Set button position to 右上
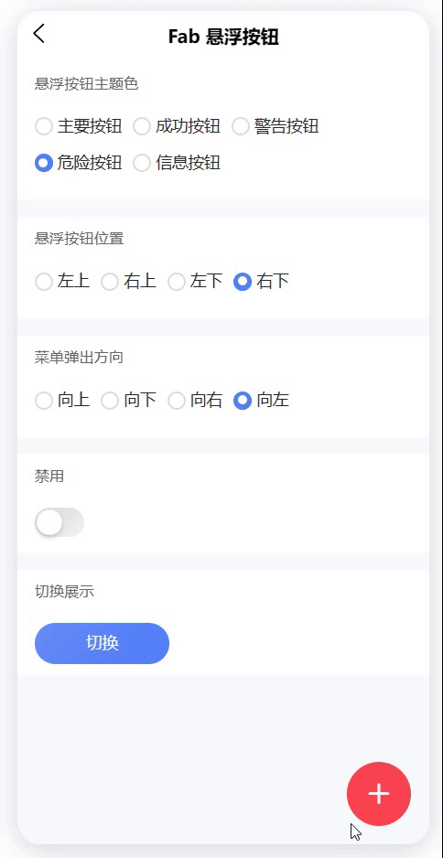This screenshot has width=443, height=858. (x=129, y=282)
